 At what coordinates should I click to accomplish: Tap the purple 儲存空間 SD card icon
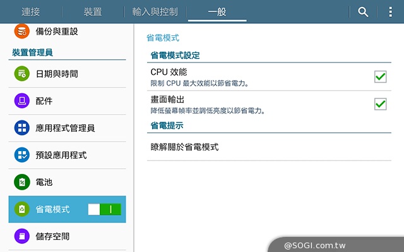[x=22, y=236]
